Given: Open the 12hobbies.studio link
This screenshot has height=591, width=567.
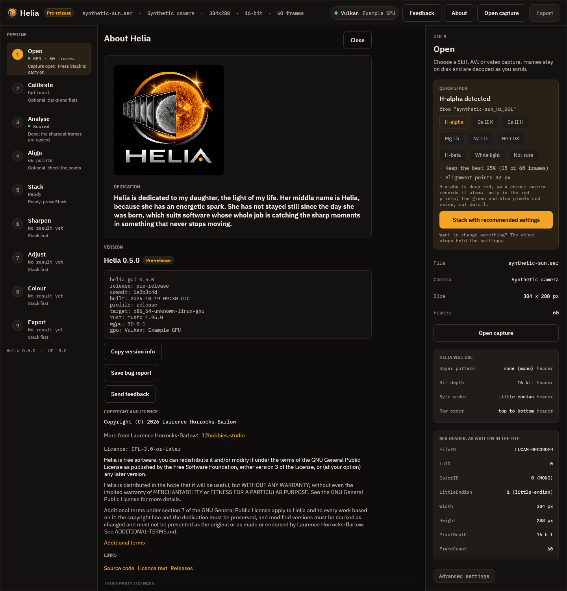Looking at the screenshot, I should click(223, 435).
